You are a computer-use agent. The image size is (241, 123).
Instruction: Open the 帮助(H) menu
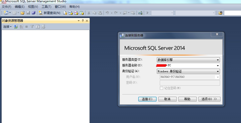click(74, 7)
